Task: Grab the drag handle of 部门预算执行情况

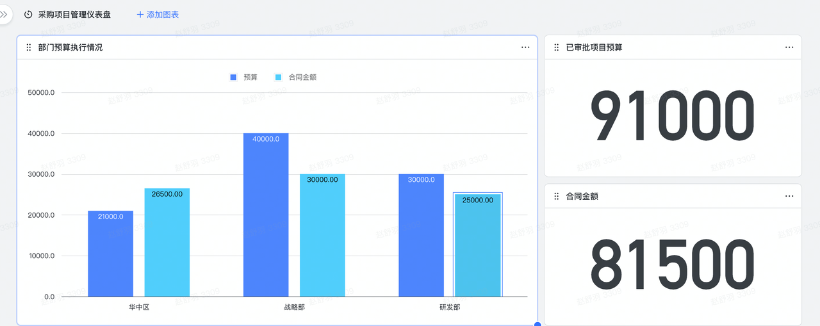Action: tap(29, 47)
